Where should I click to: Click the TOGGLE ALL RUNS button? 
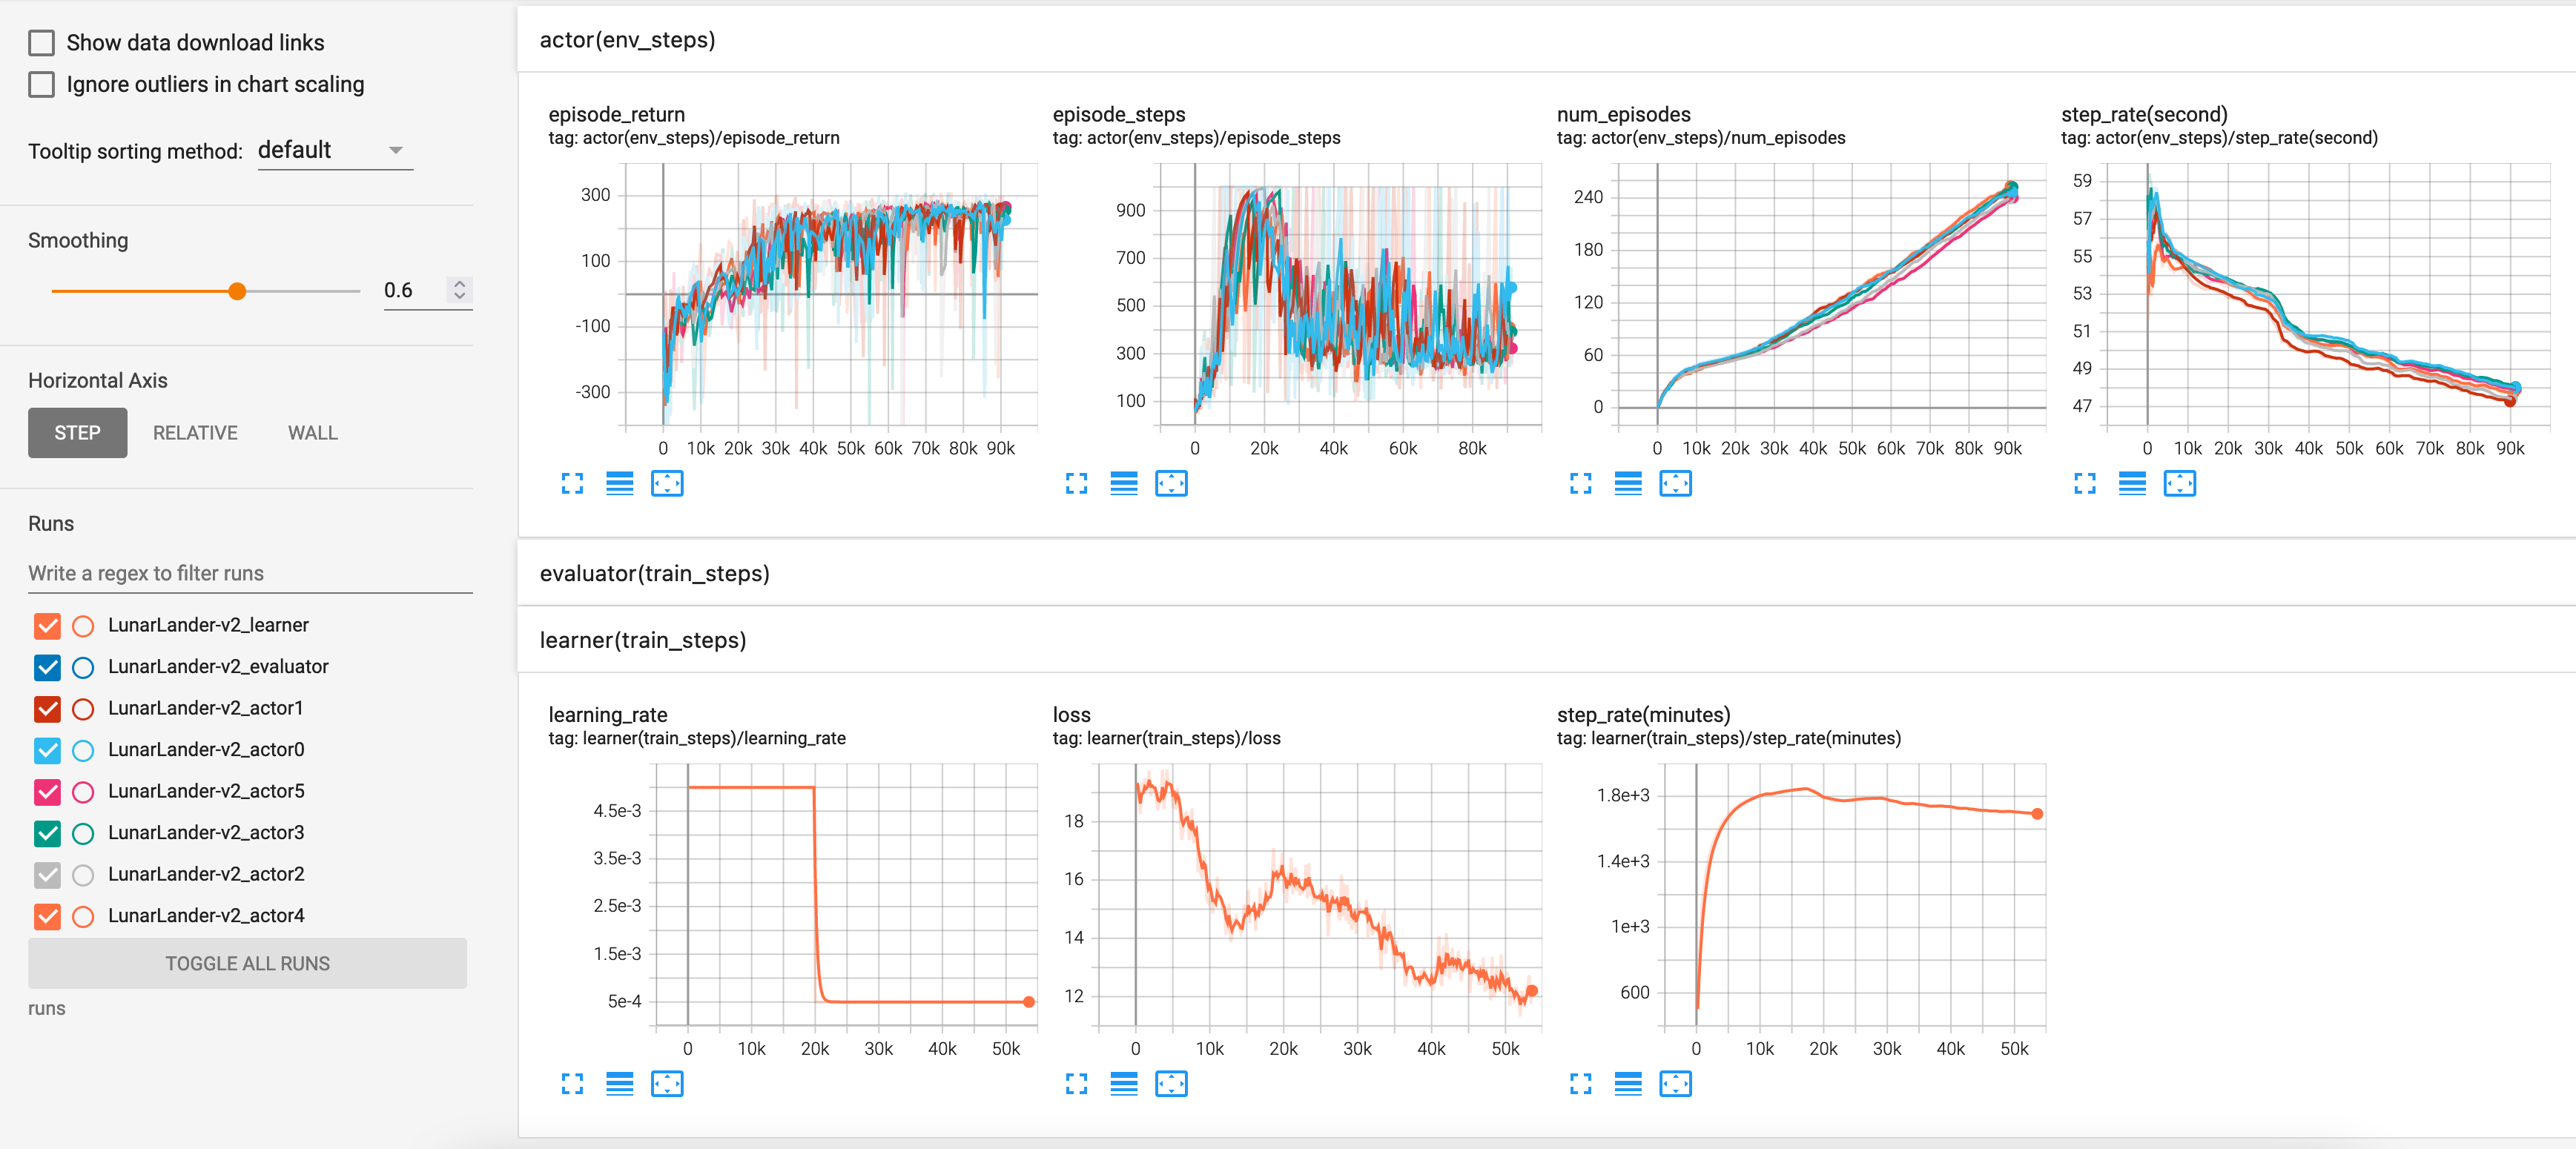[247, 963]
